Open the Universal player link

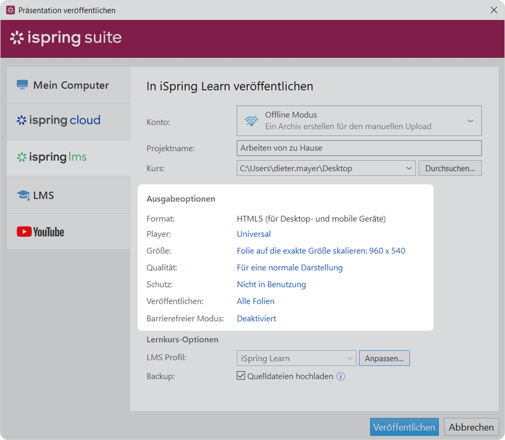tap(254, 234)
